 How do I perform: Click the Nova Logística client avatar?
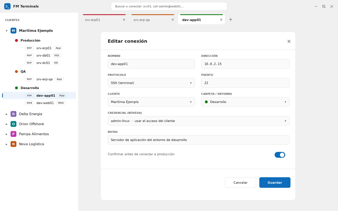point(13,144)
